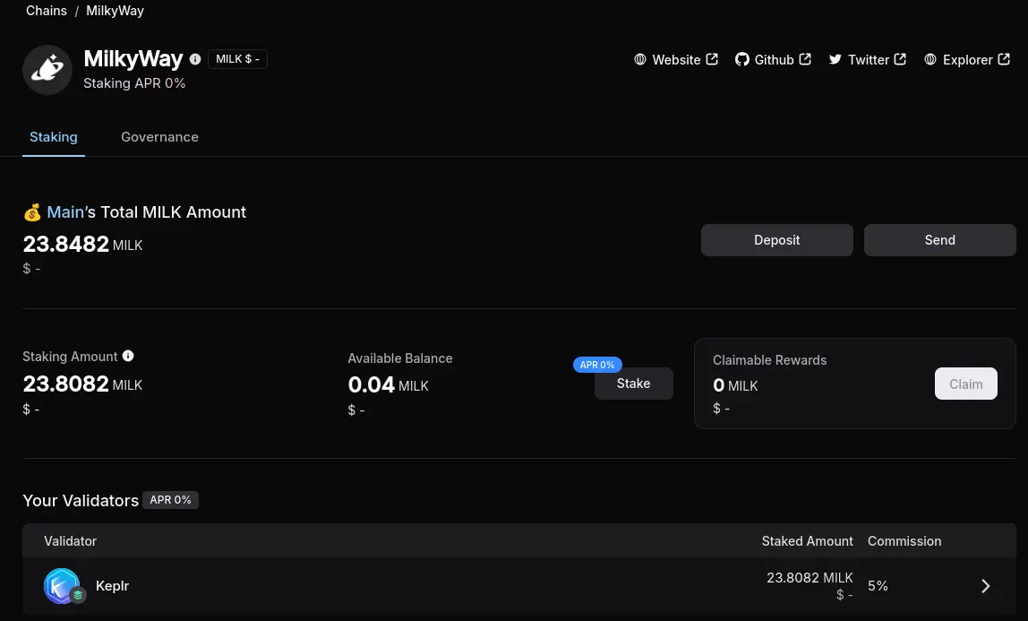Click claimable rewards 0 MILK value
Viewport: 1028px width, 621px height.
[735, 385]
